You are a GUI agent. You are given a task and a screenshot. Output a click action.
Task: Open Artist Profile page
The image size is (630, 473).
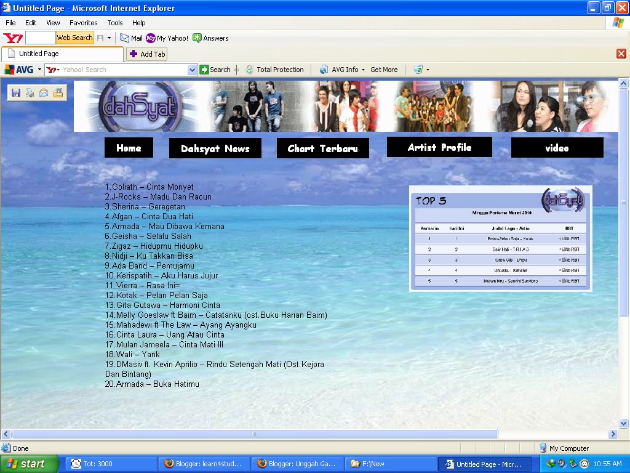click(439, 147)
